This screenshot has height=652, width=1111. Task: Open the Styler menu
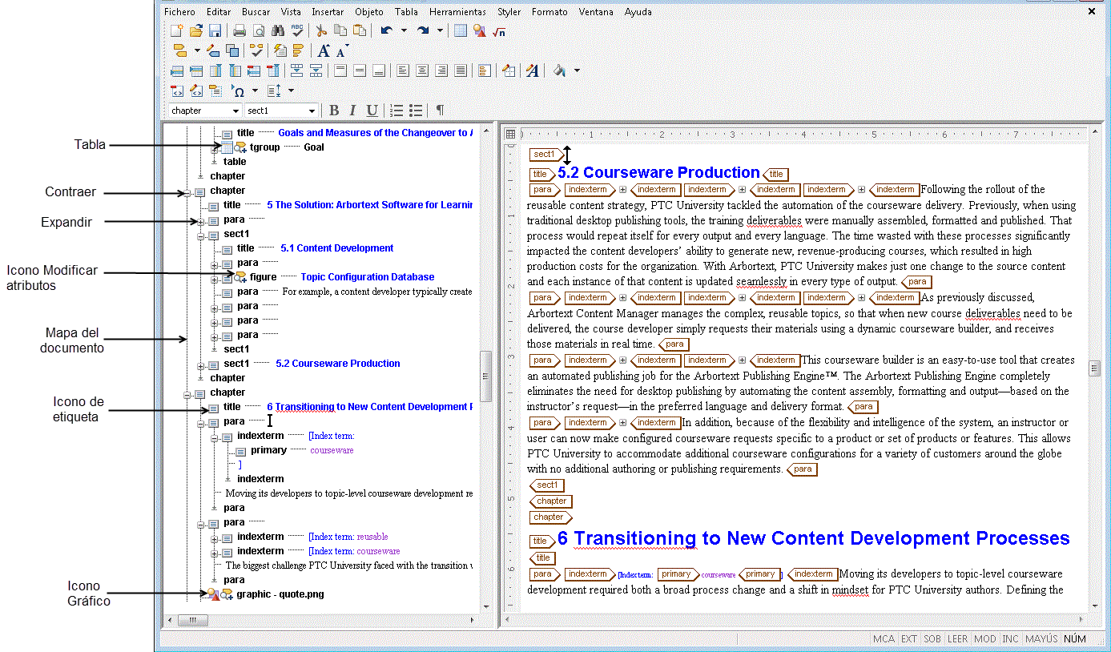point(509,12)
